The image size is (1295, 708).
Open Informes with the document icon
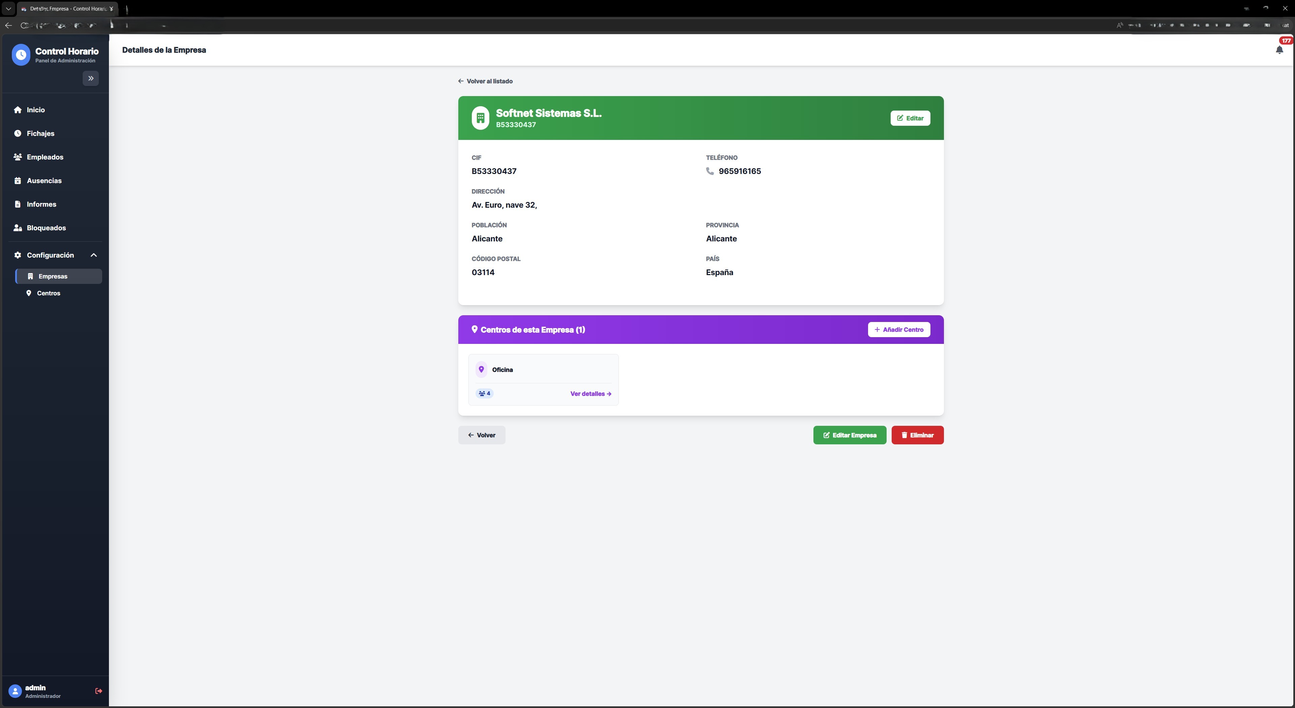point(18,204)
